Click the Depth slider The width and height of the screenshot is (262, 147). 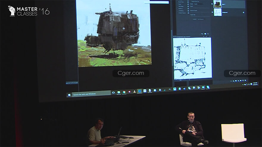pos(200,8)
